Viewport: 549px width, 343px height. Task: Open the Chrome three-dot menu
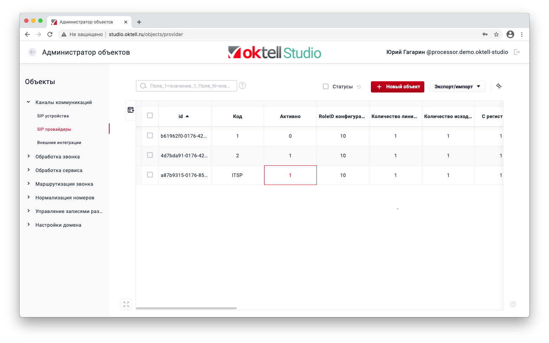522,34
